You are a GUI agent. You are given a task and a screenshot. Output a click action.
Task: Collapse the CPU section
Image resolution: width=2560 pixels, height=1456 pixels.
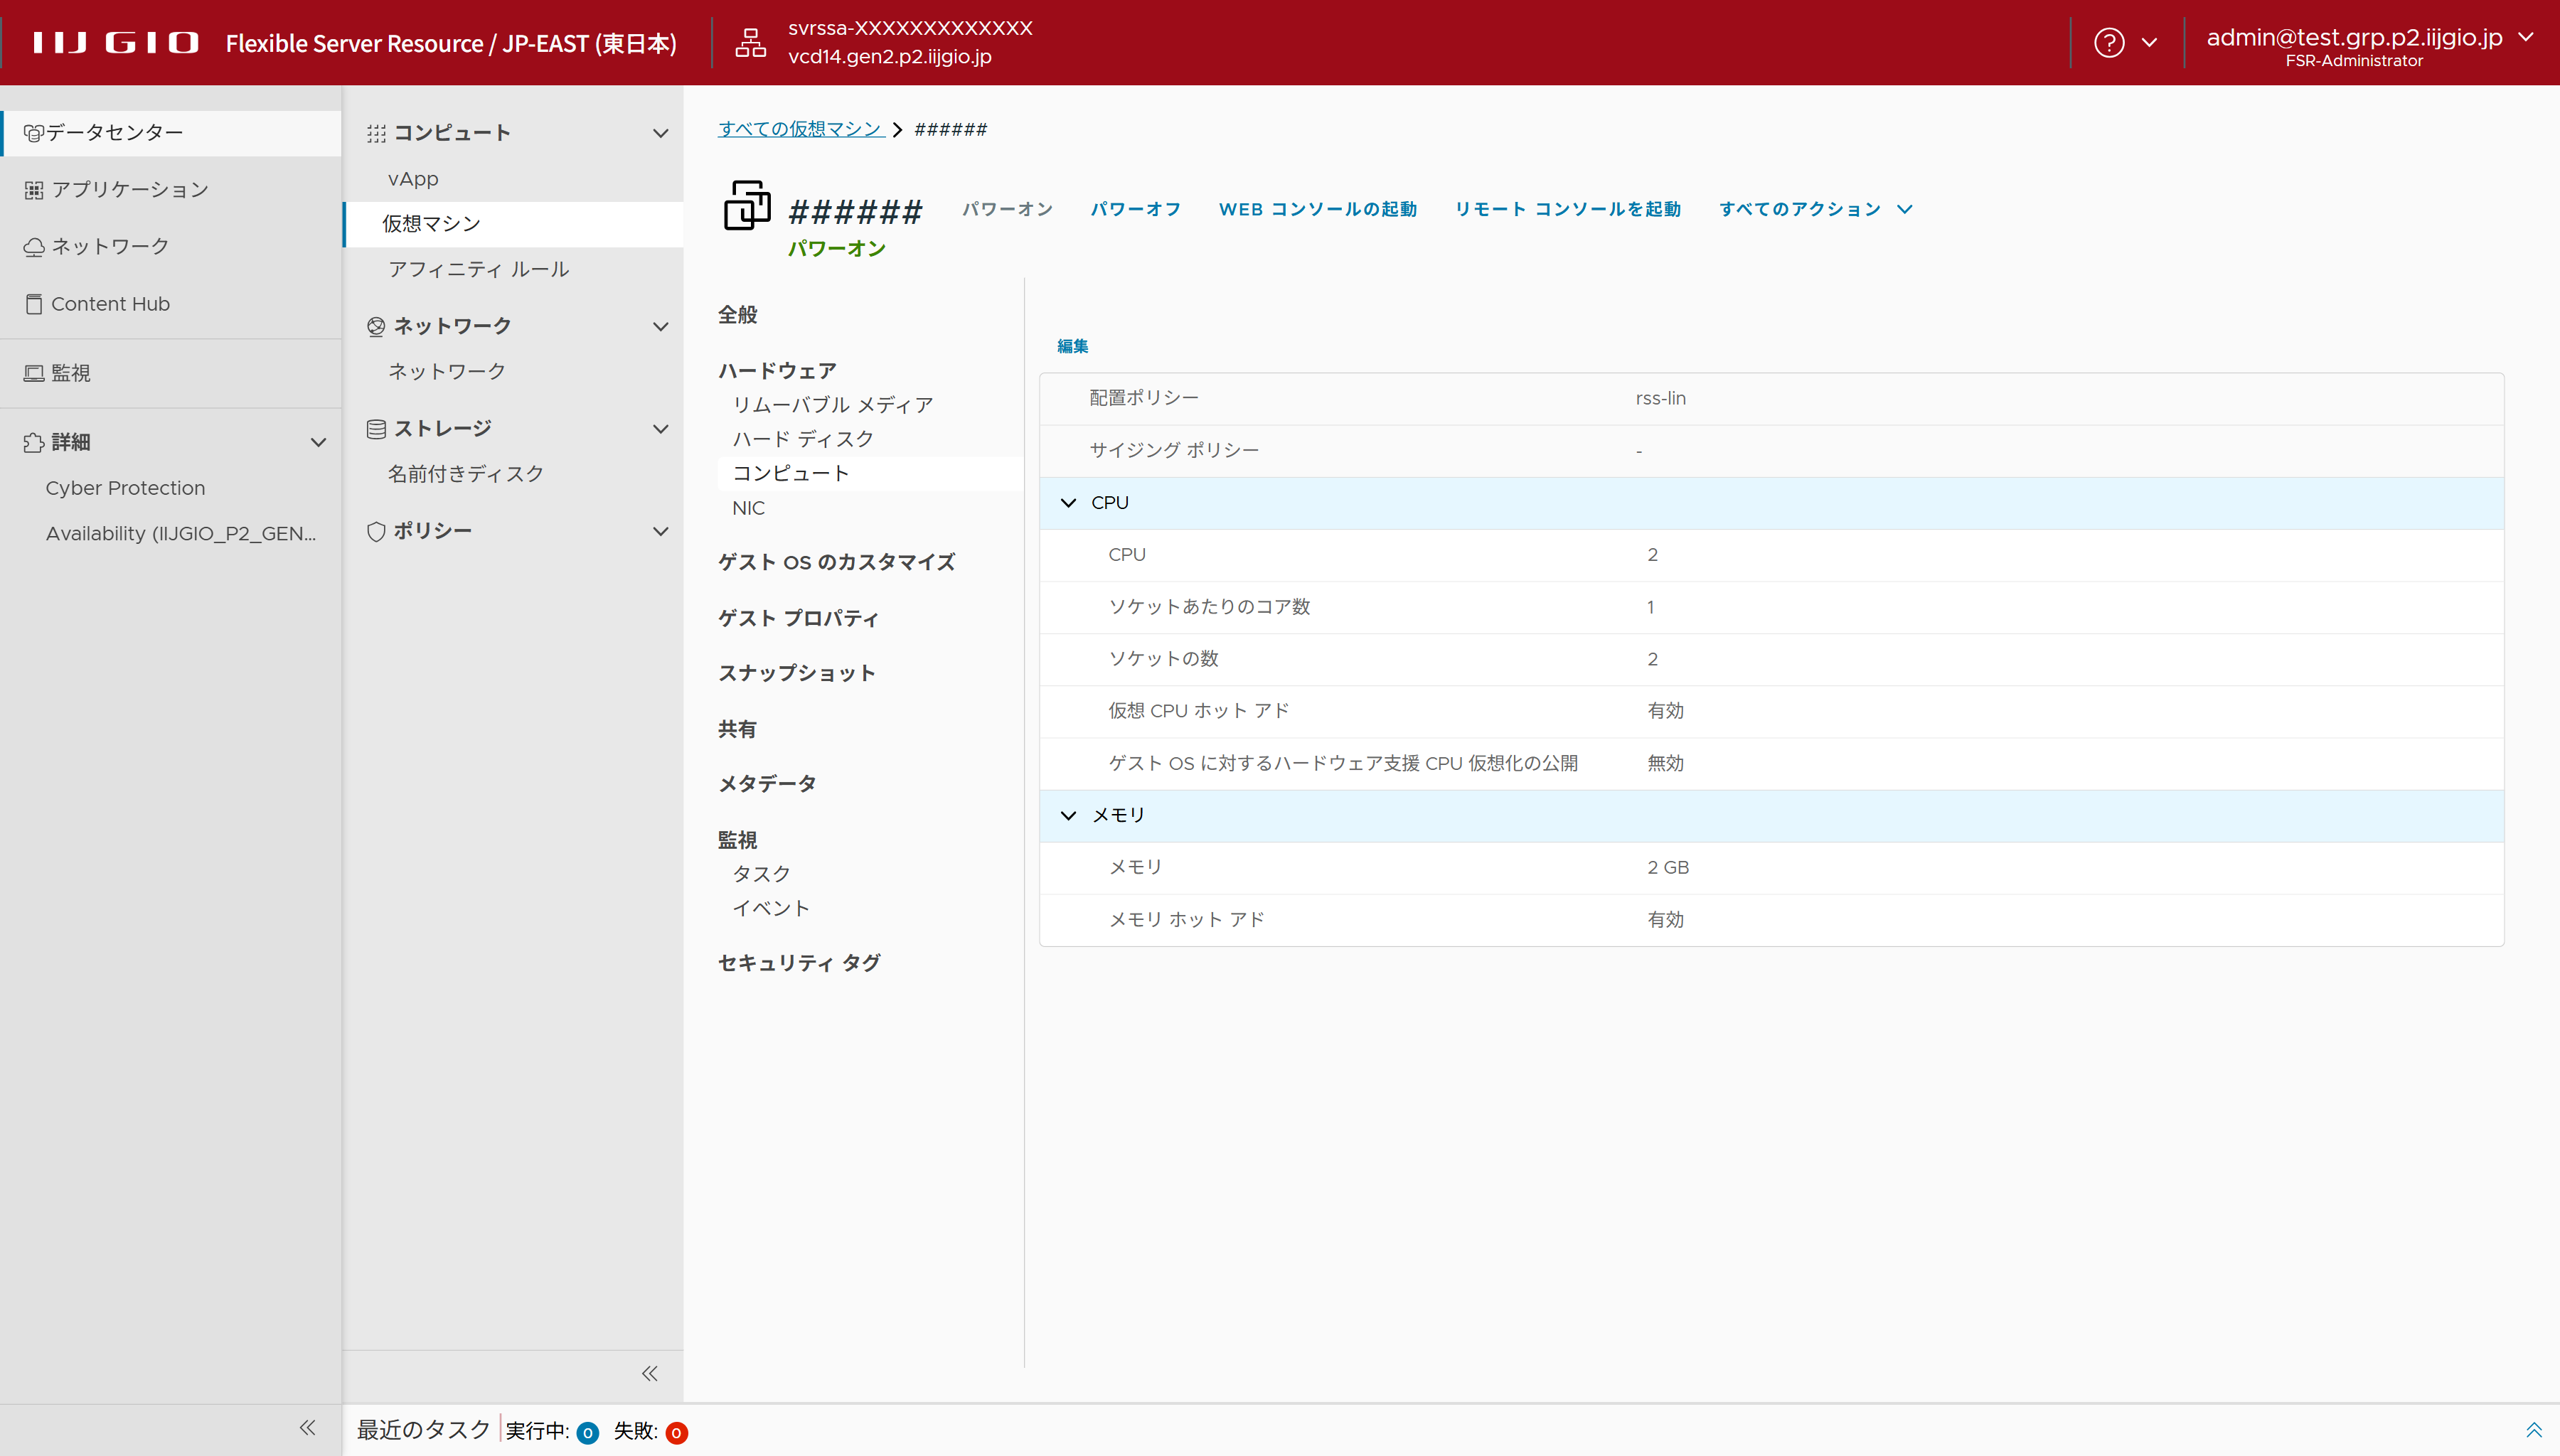pos(1068,503)
